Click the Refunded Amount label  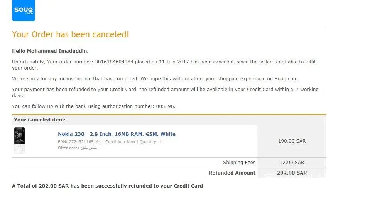(232, 173)
